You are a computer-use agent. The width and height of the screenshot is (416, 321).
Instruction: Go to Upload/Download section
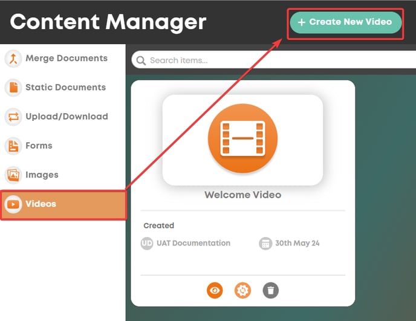click(x=63, y=117)
